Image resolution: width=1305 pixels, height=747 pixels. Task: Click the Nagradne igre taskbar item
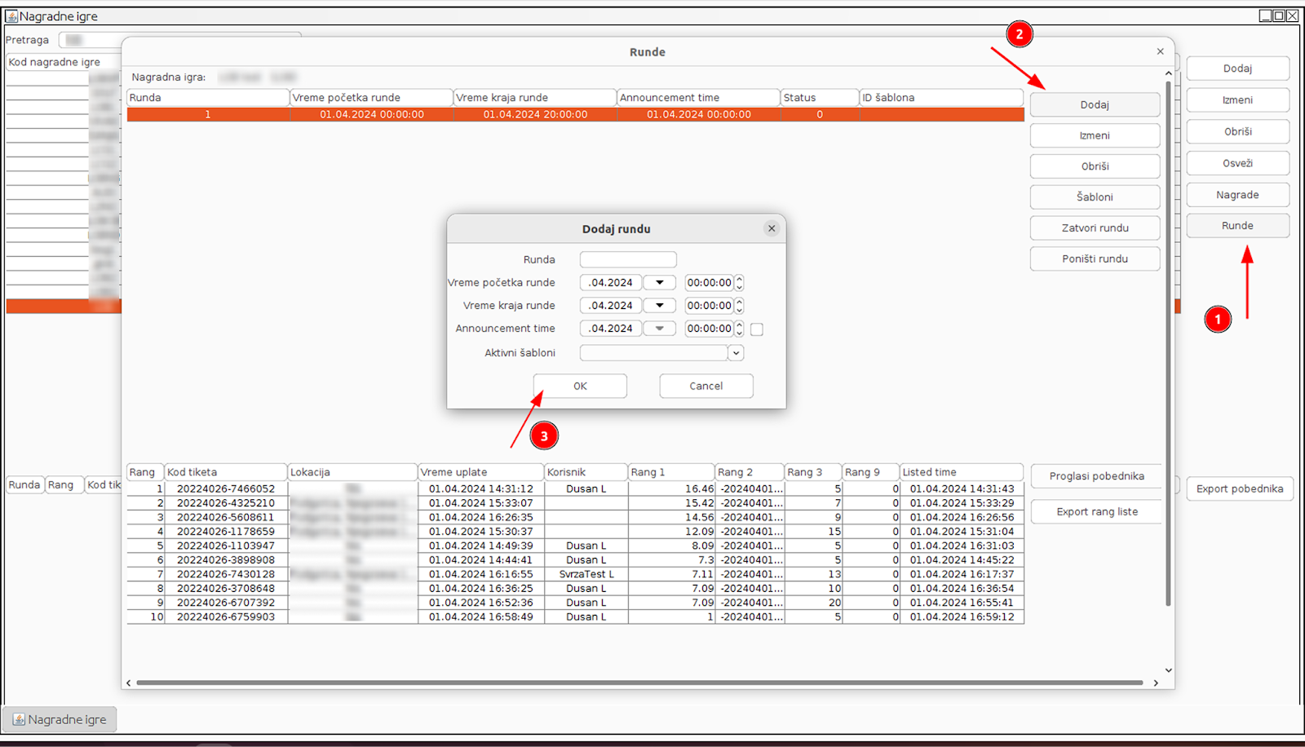coord(60,719)
